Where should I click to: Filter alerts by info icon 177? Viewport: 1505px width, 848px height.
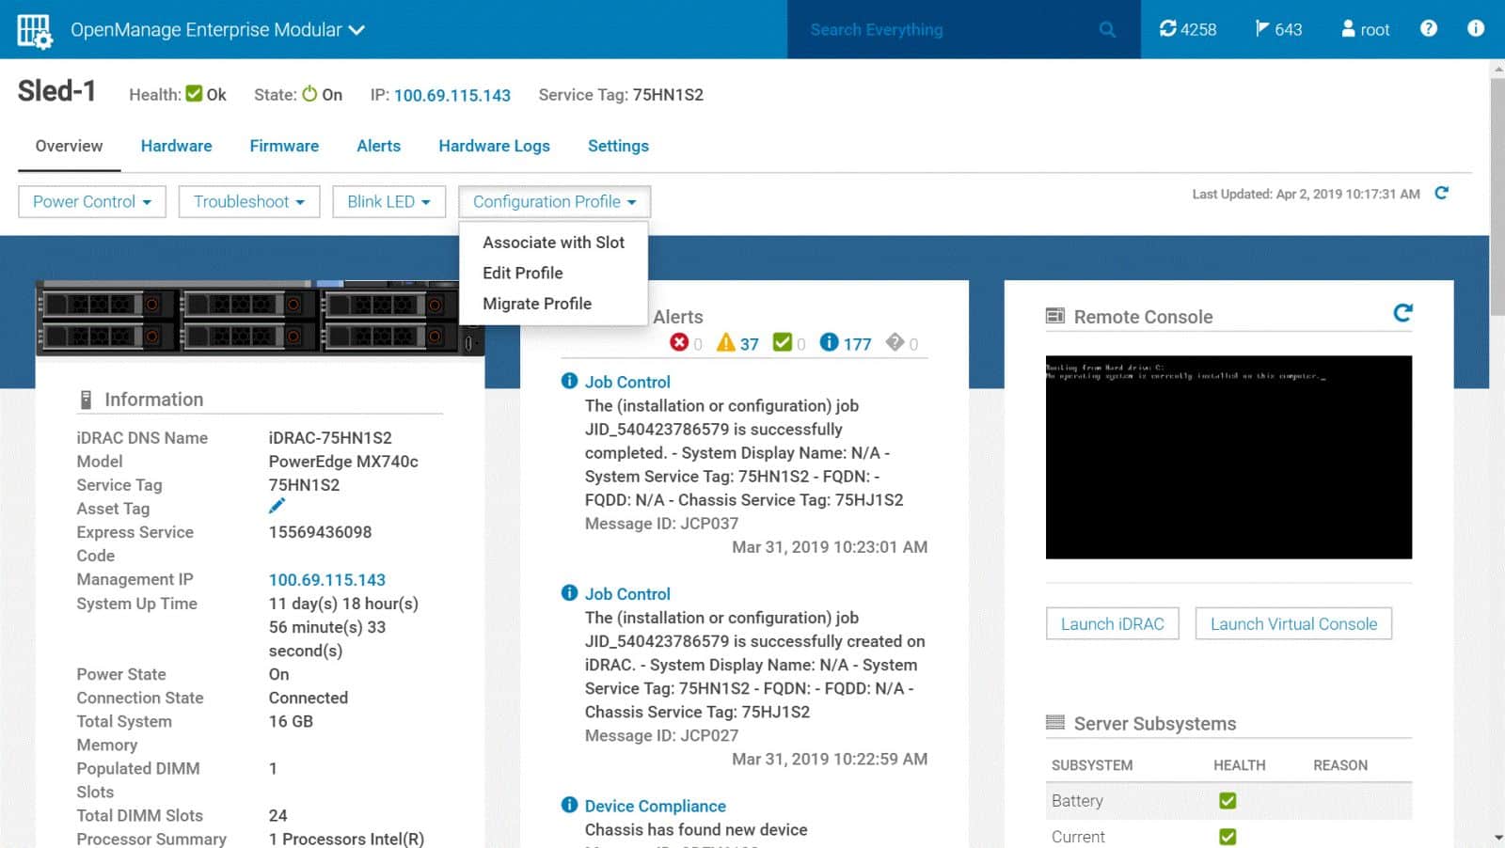846,343
